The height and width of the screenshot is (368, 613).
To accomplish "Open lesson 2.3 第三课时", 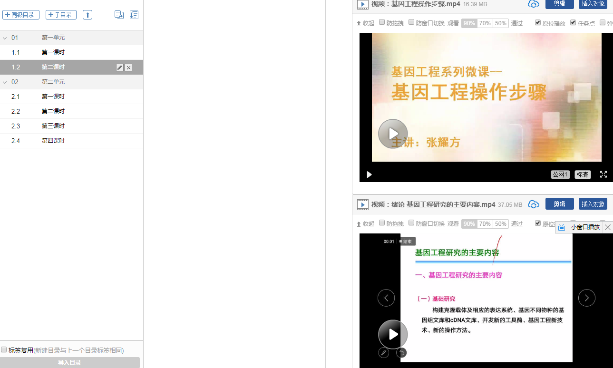I will (x=71, y=126).
